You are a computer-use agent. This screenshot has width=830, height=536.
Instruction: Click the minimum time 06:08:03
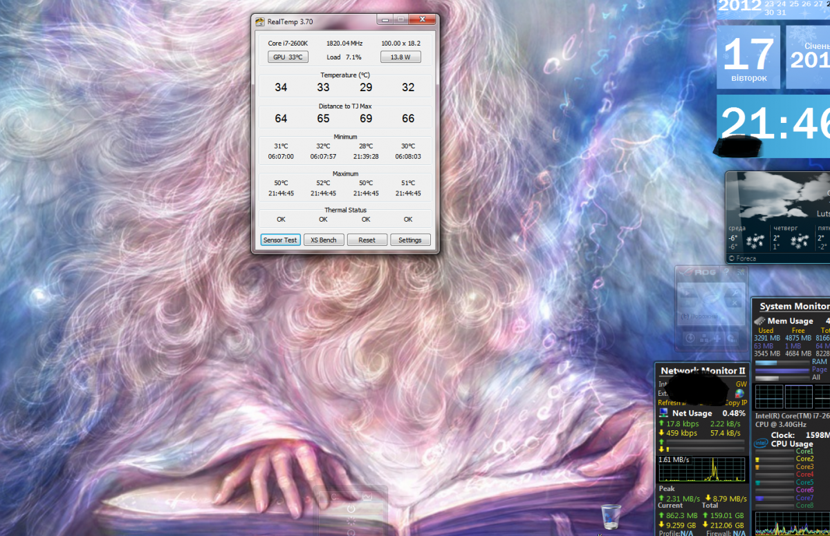click(408, 157)
